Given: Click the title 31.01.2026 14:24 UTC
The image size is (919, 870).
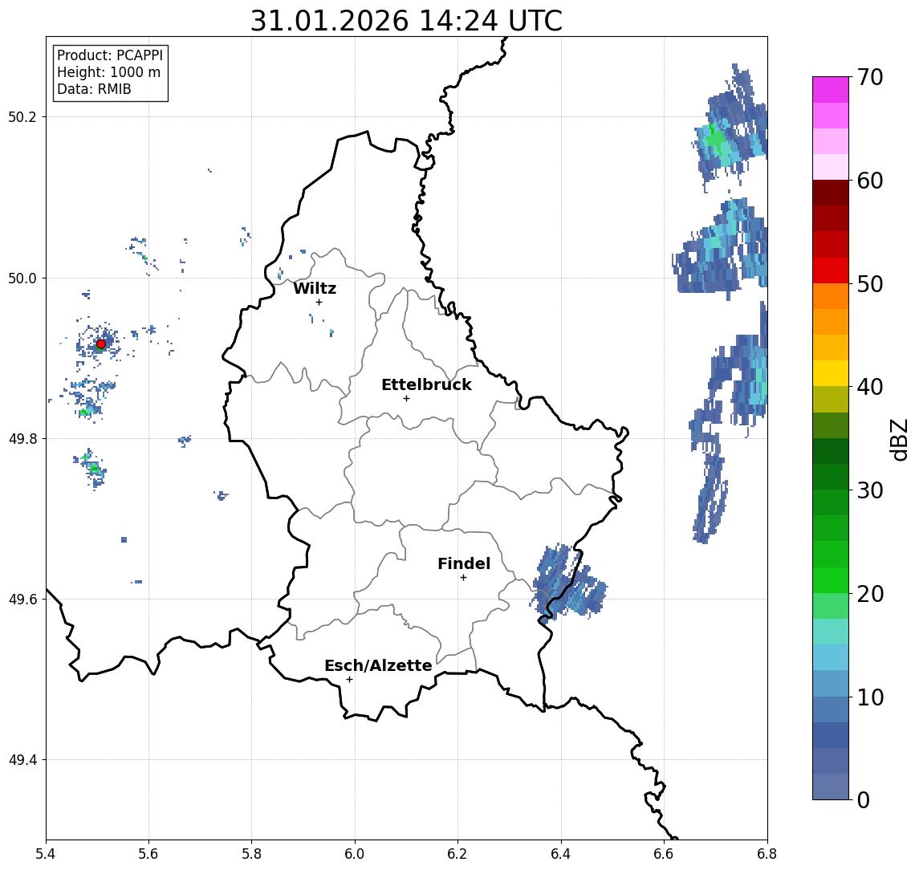Looking at the screenshot, I should [x=406, y=21].
